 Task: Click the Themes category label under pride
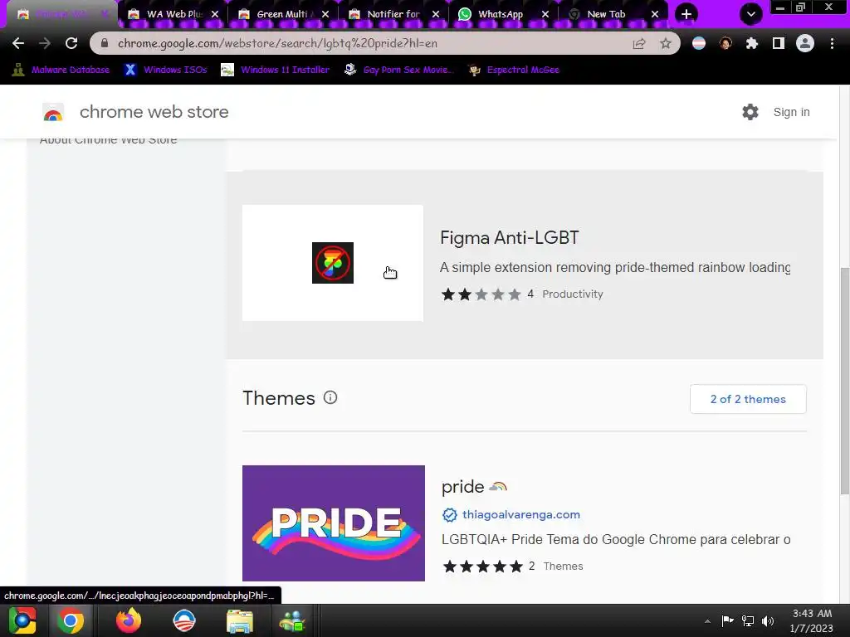click(564, 566)
